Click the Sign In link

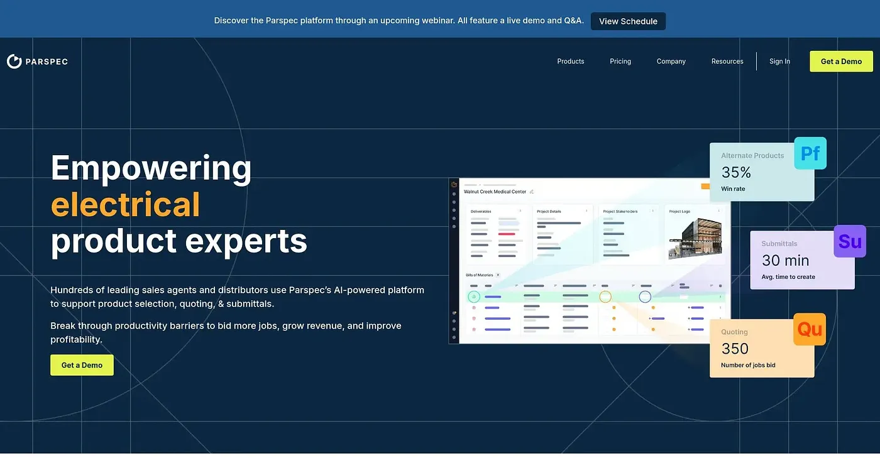click(779, 61)
